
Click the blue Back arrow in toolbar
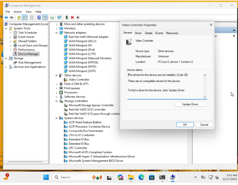[x=6, y=17]
